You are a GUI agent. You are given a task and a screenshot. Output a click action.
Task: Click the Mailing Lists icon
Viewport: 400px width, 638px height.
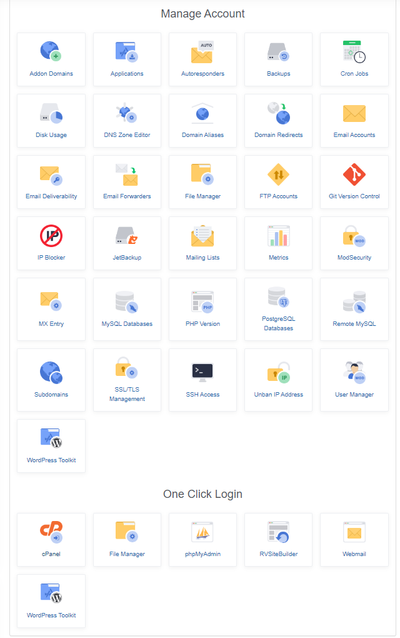pos(202,236)
